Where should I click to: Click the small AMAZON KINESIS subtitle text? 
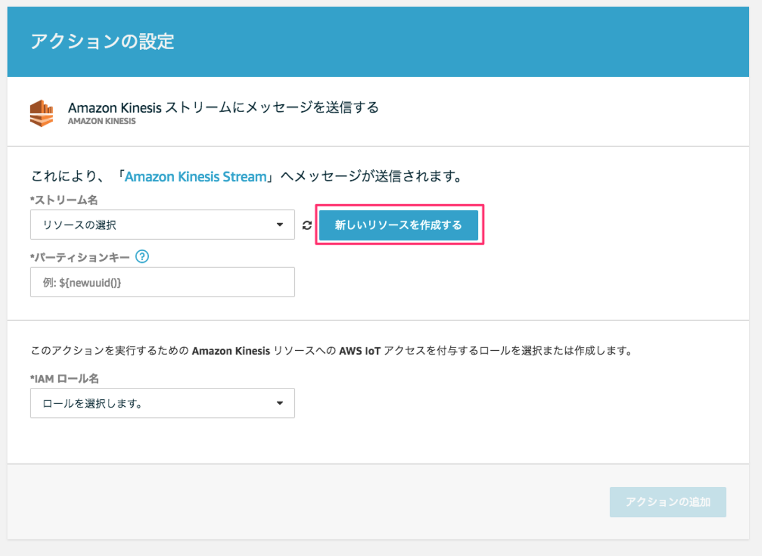(102, 121)
